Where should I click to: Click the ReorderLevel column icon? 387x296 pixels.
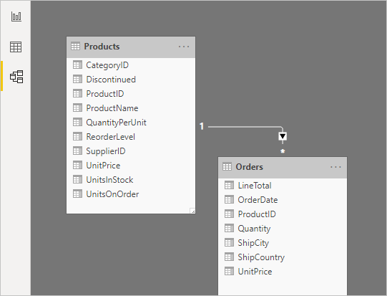tap(77, 136)
